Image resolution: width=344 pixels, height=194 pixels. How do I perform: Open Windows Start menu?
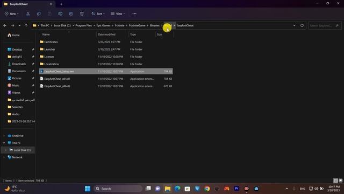tap(88, 189)
